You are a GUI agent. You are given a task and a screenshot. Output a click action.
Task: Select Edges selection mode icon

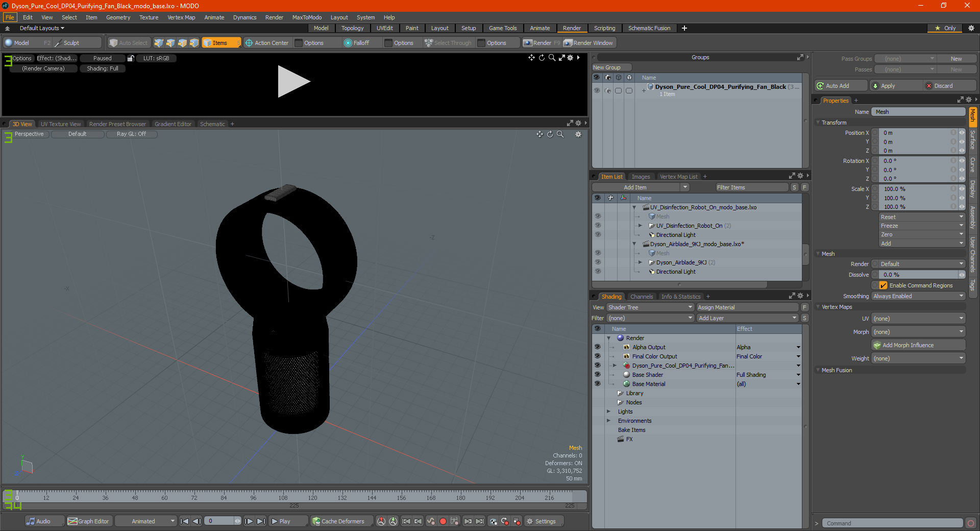coord(170,43)
